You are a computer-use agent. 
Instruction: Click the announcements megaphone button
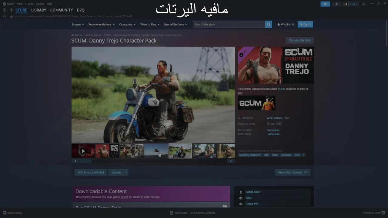click(325, 4)
